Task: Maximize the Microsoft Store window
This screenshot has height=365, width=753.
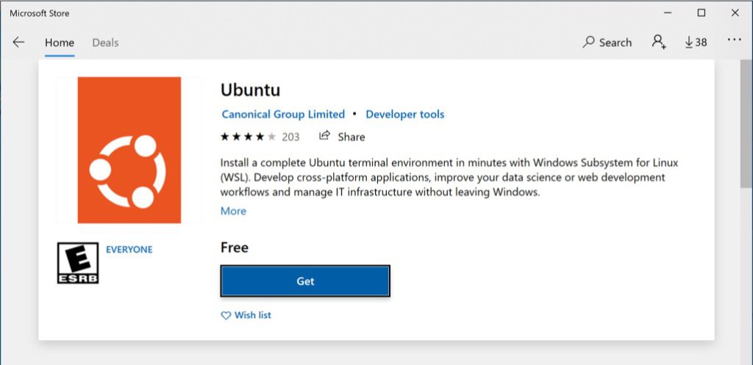Action: pos(702,13)
